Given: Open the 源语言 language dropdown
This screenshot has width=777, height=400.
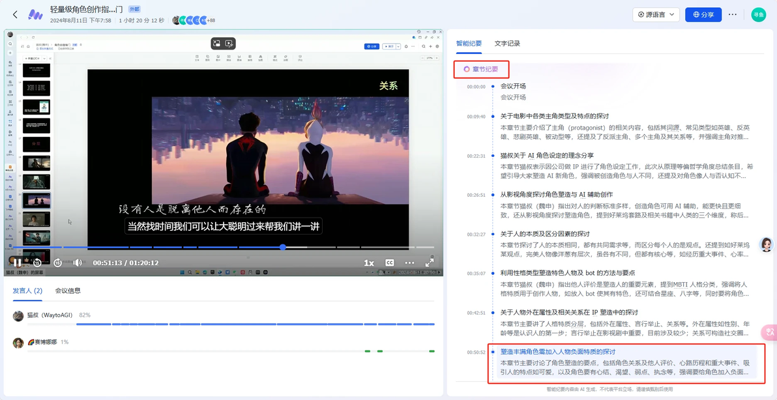Looking at the screenshot, I should [x=656, y=14].
